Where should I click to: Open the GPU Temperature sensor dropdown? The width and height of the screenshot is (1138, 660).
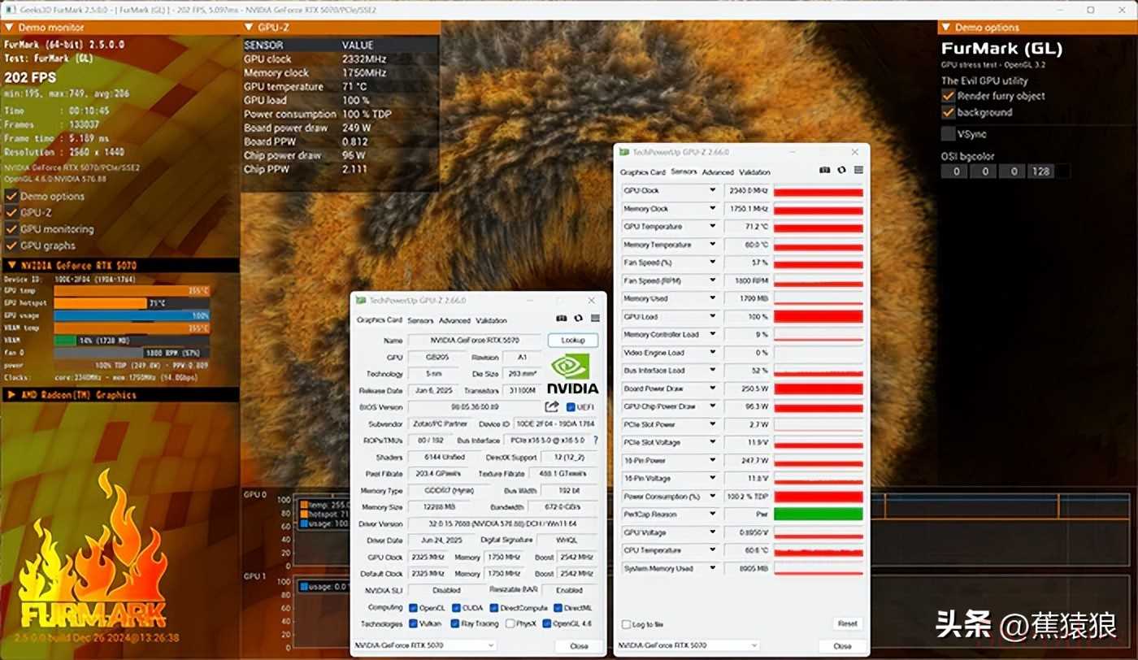(x=712, y=227)
